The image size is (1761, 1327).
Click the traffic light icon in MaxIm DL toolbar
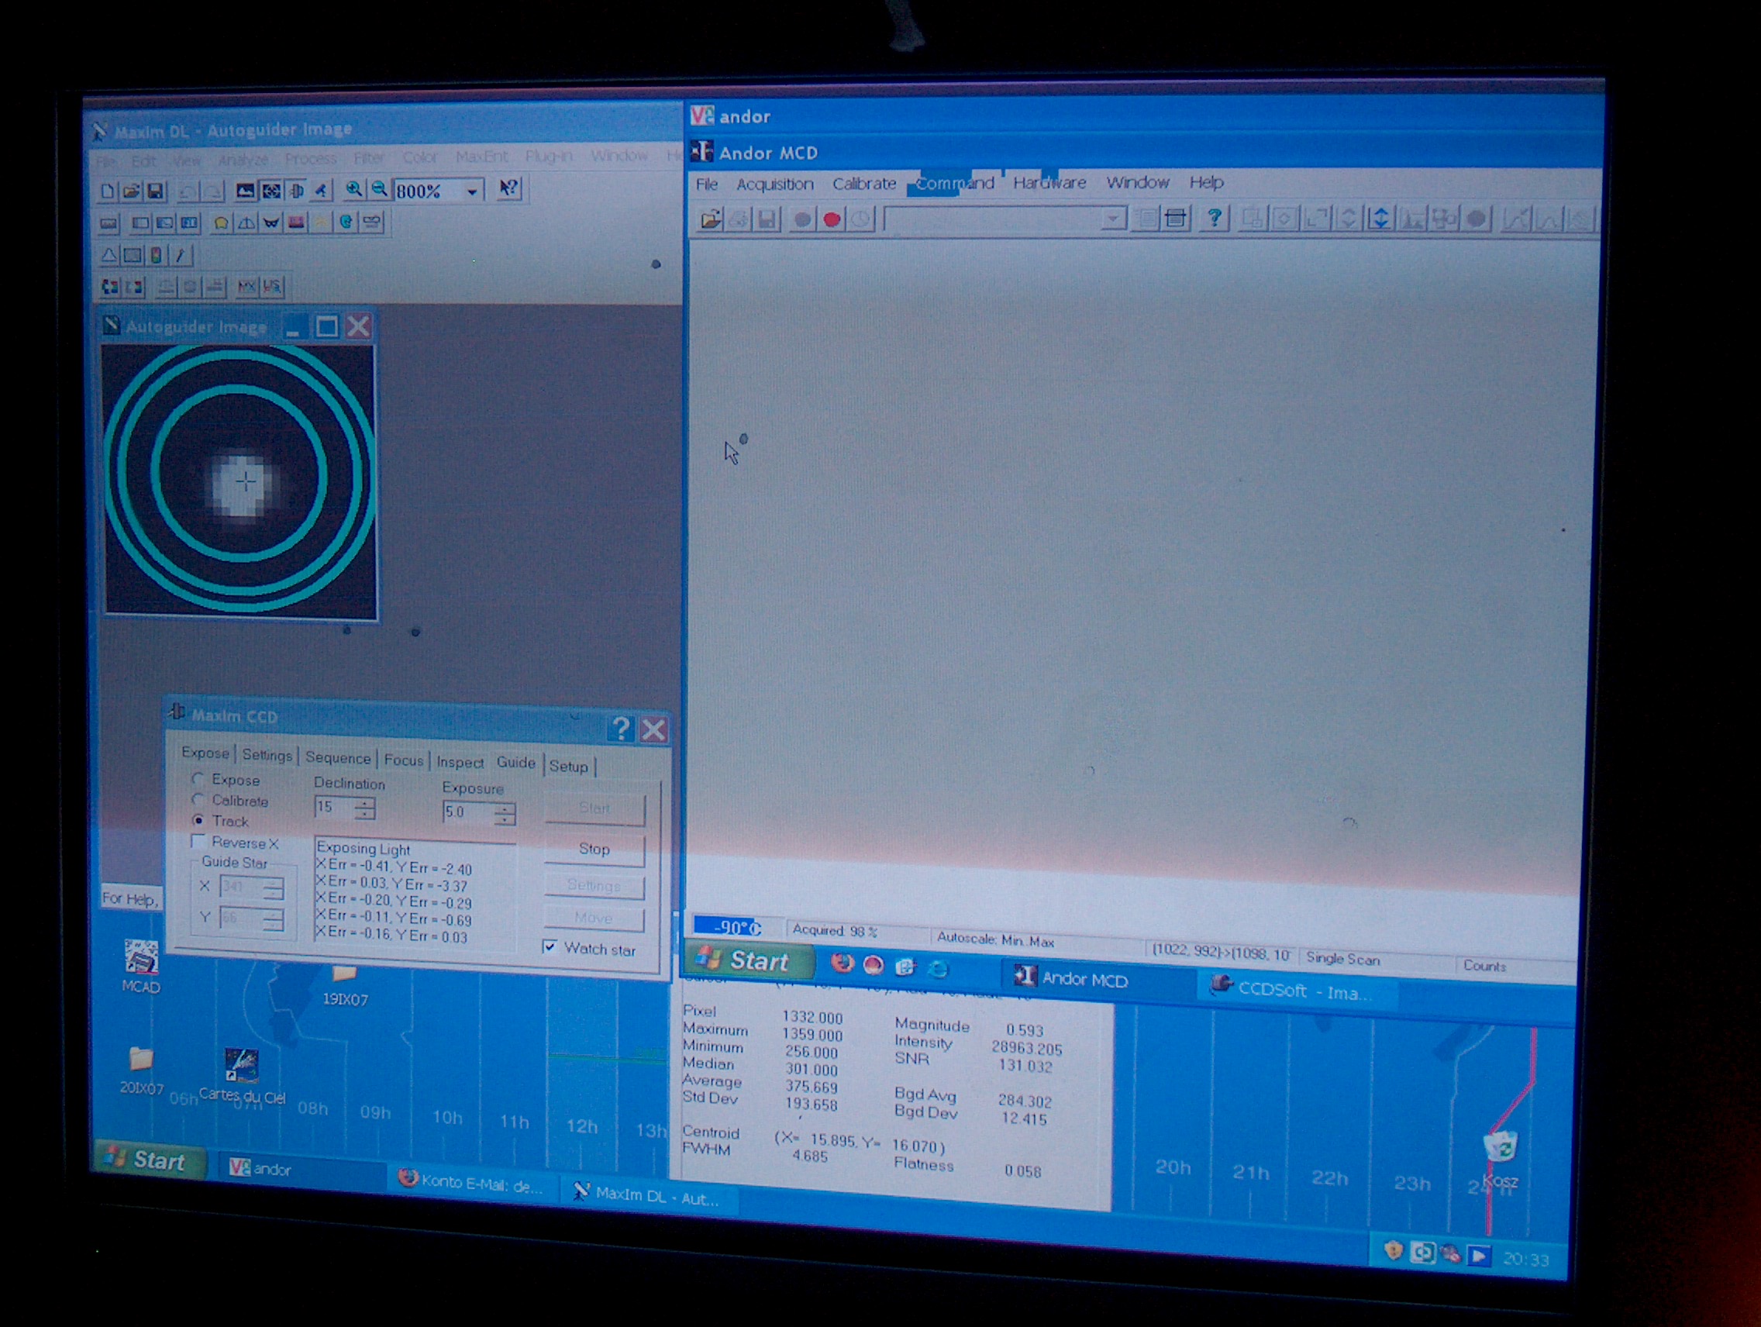(x=157, y=256)
